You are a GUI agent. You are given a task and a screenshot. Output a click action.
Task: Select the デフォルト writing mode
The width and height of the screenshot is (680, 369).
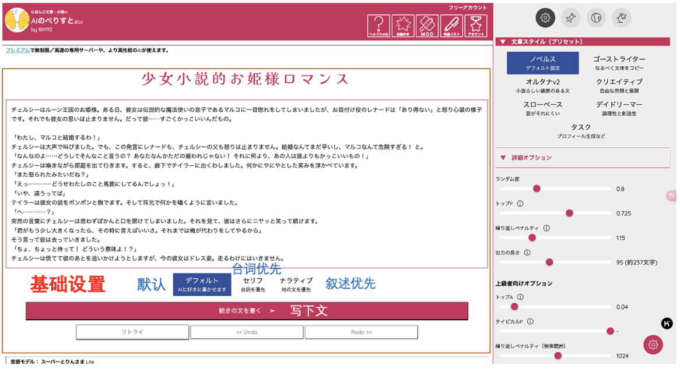[202, 285]
